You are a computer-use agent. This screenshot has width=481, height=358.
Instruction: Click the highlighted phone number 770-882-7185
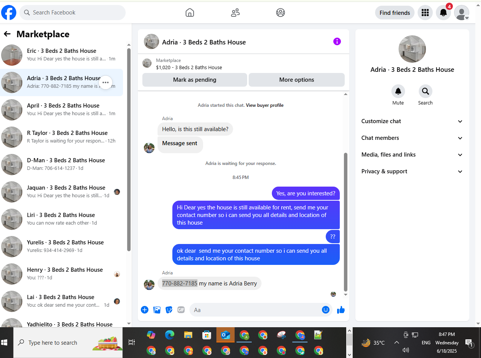tap(180, 284)
